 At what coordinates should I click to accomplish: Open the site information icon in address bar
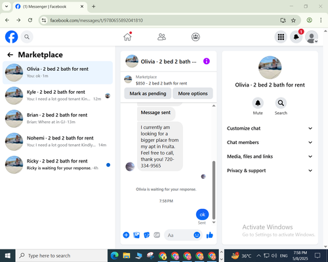(x=44, y=20)
